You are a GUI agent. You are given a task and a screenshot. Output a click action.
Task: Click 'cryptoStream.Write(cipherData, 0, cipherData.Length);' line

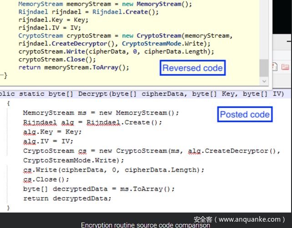(x=116, y=51)
